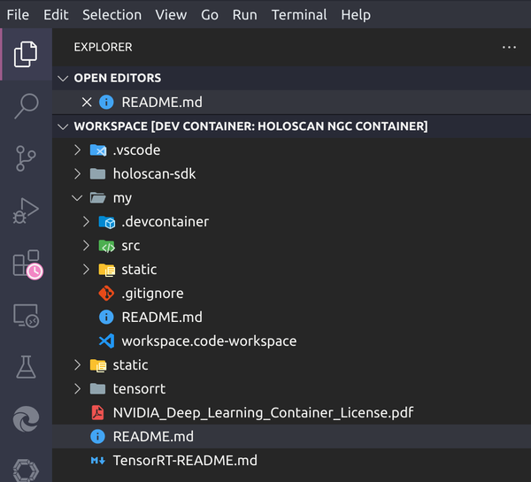Select README.md label in Open Editors
The width and height of the screenshot is (531, 482).
point(162,103)
